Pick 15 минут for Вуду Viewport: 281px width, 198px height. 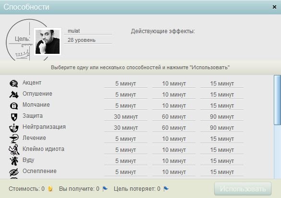(x=222, y=161)
